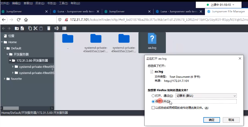This screenshot has width=248, height=127.
Task: Click the 确定 button
Action: click(212, 120)
